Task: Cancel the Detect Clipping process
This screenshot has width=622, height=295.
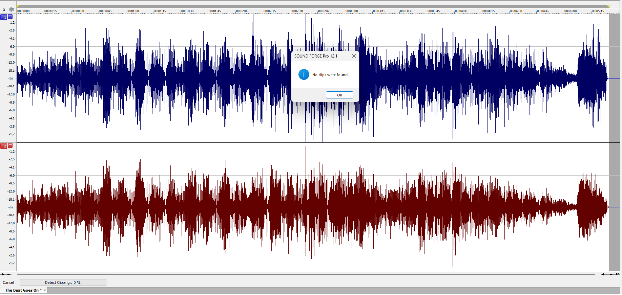Action: (8, 282)
